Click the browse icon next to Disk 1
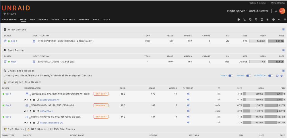The height and width of the screenshot is (138, 287). [5, 41]
